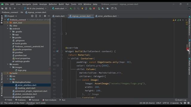Navigate back with the back arrow
The width and height of the screenshot is (191, 107).
(x=15, y=9)
